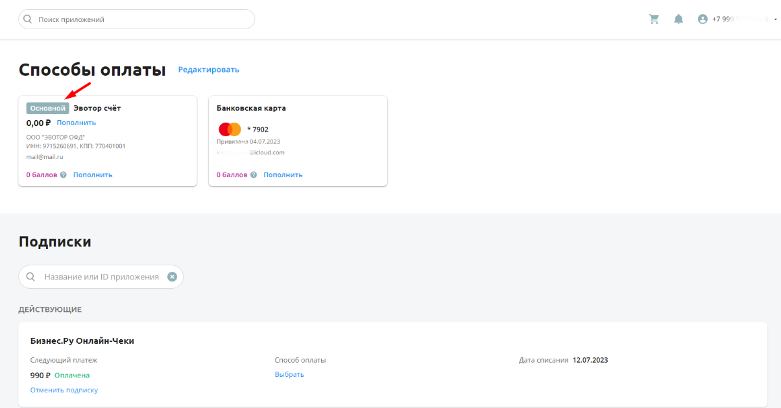The width and height of the screenshot is (781, 408).
Task: Open the notifications bell
Action: (x=679, y=19)
